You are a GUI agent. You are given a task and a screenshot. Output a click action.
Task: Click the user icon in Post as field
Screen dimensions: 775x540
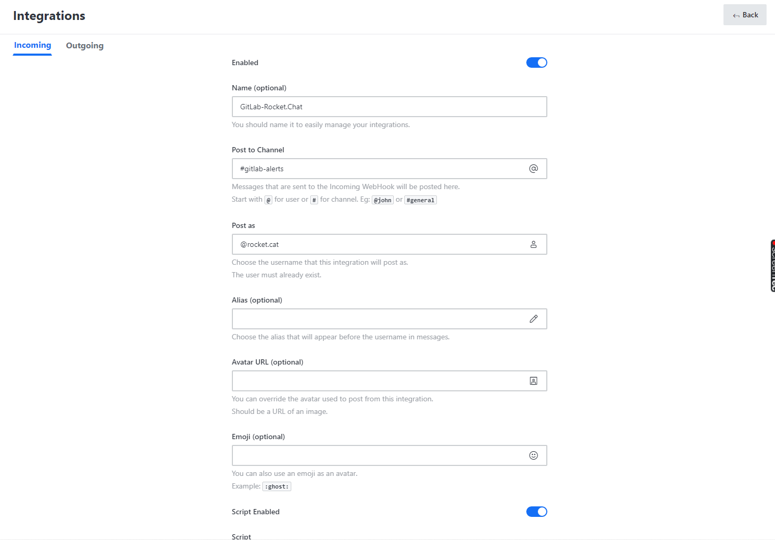(533, 244)
